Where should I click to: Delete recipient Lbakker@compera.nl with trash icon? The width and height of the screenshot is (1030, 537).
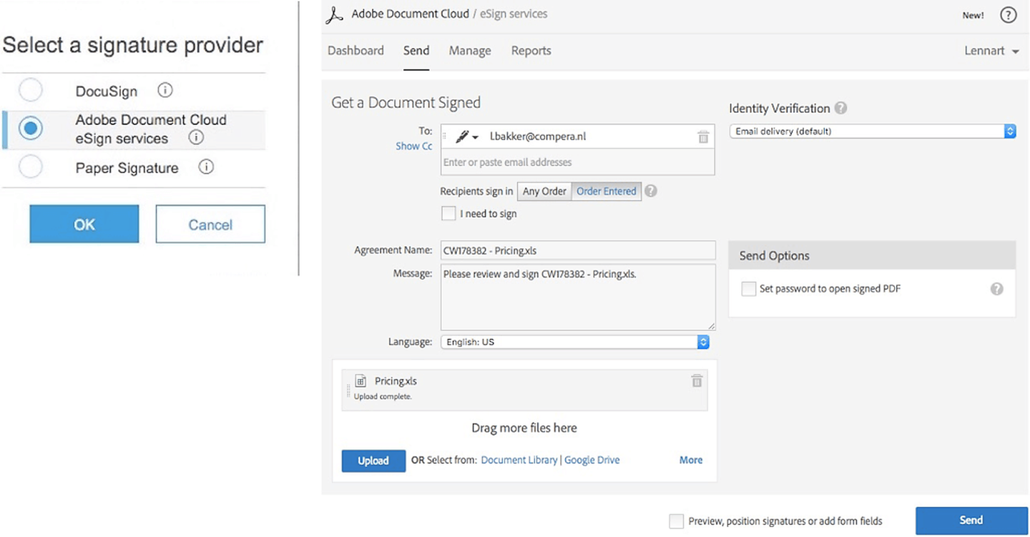tap(703, 137)
